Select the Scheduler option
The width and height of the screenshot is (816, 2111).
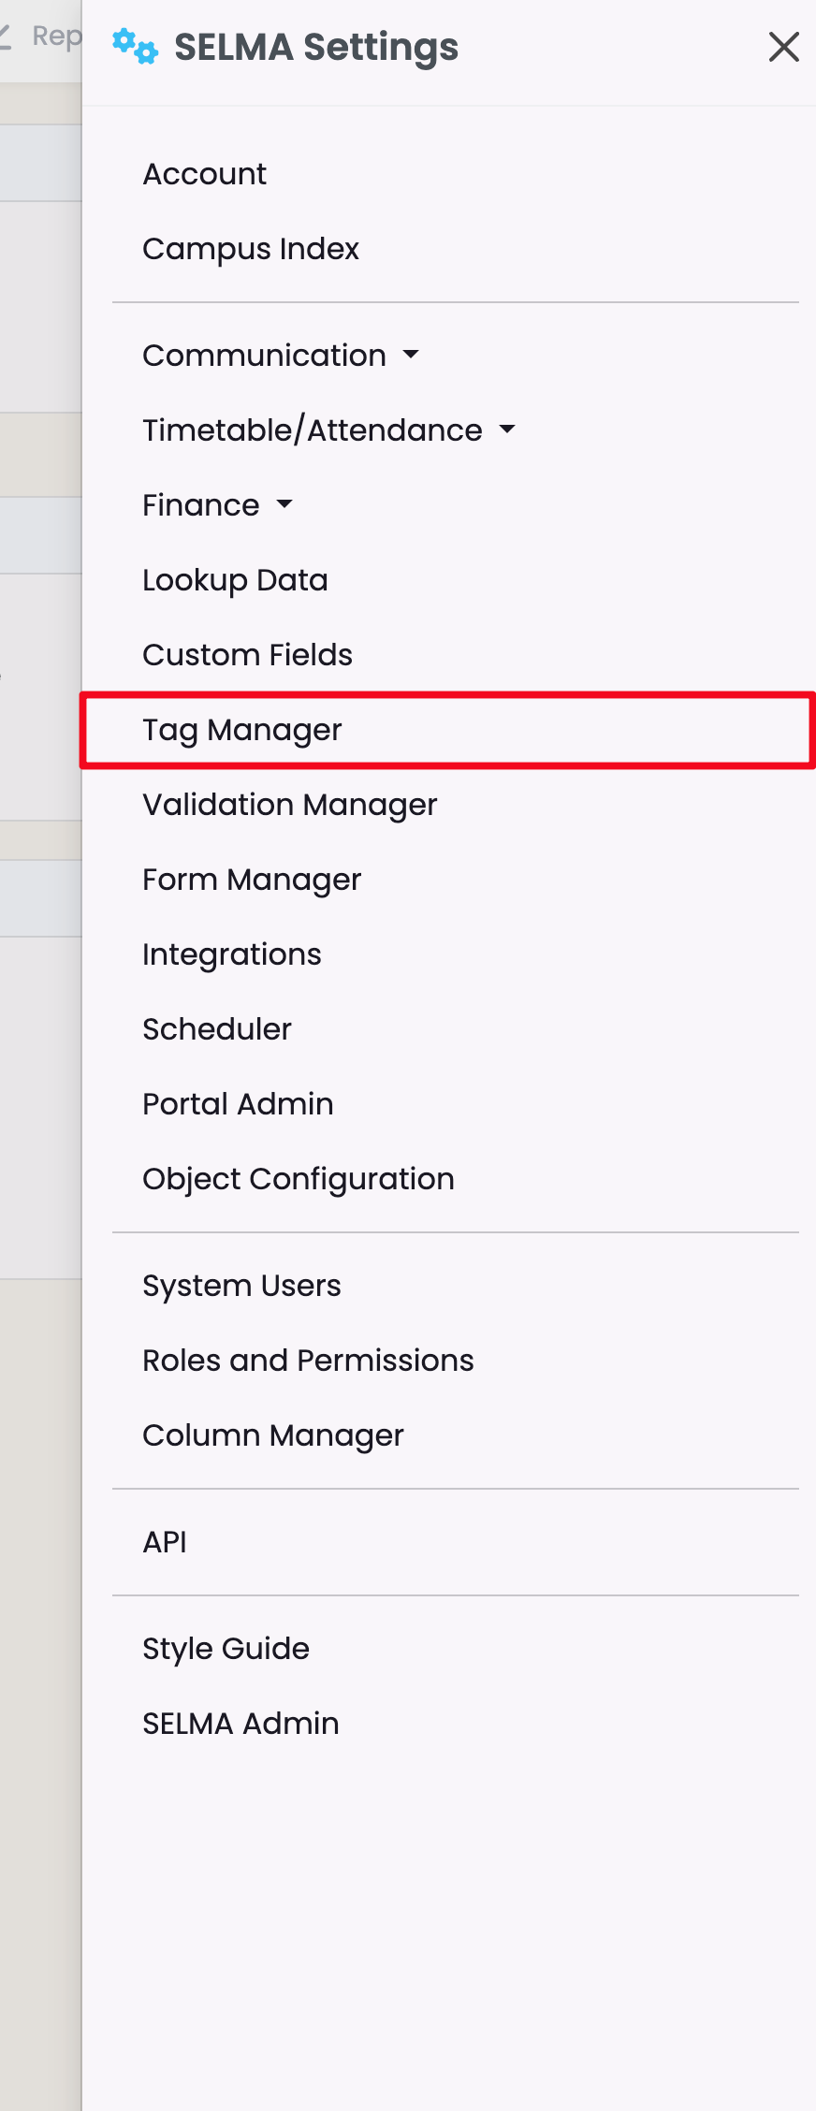pos(217,1029)
